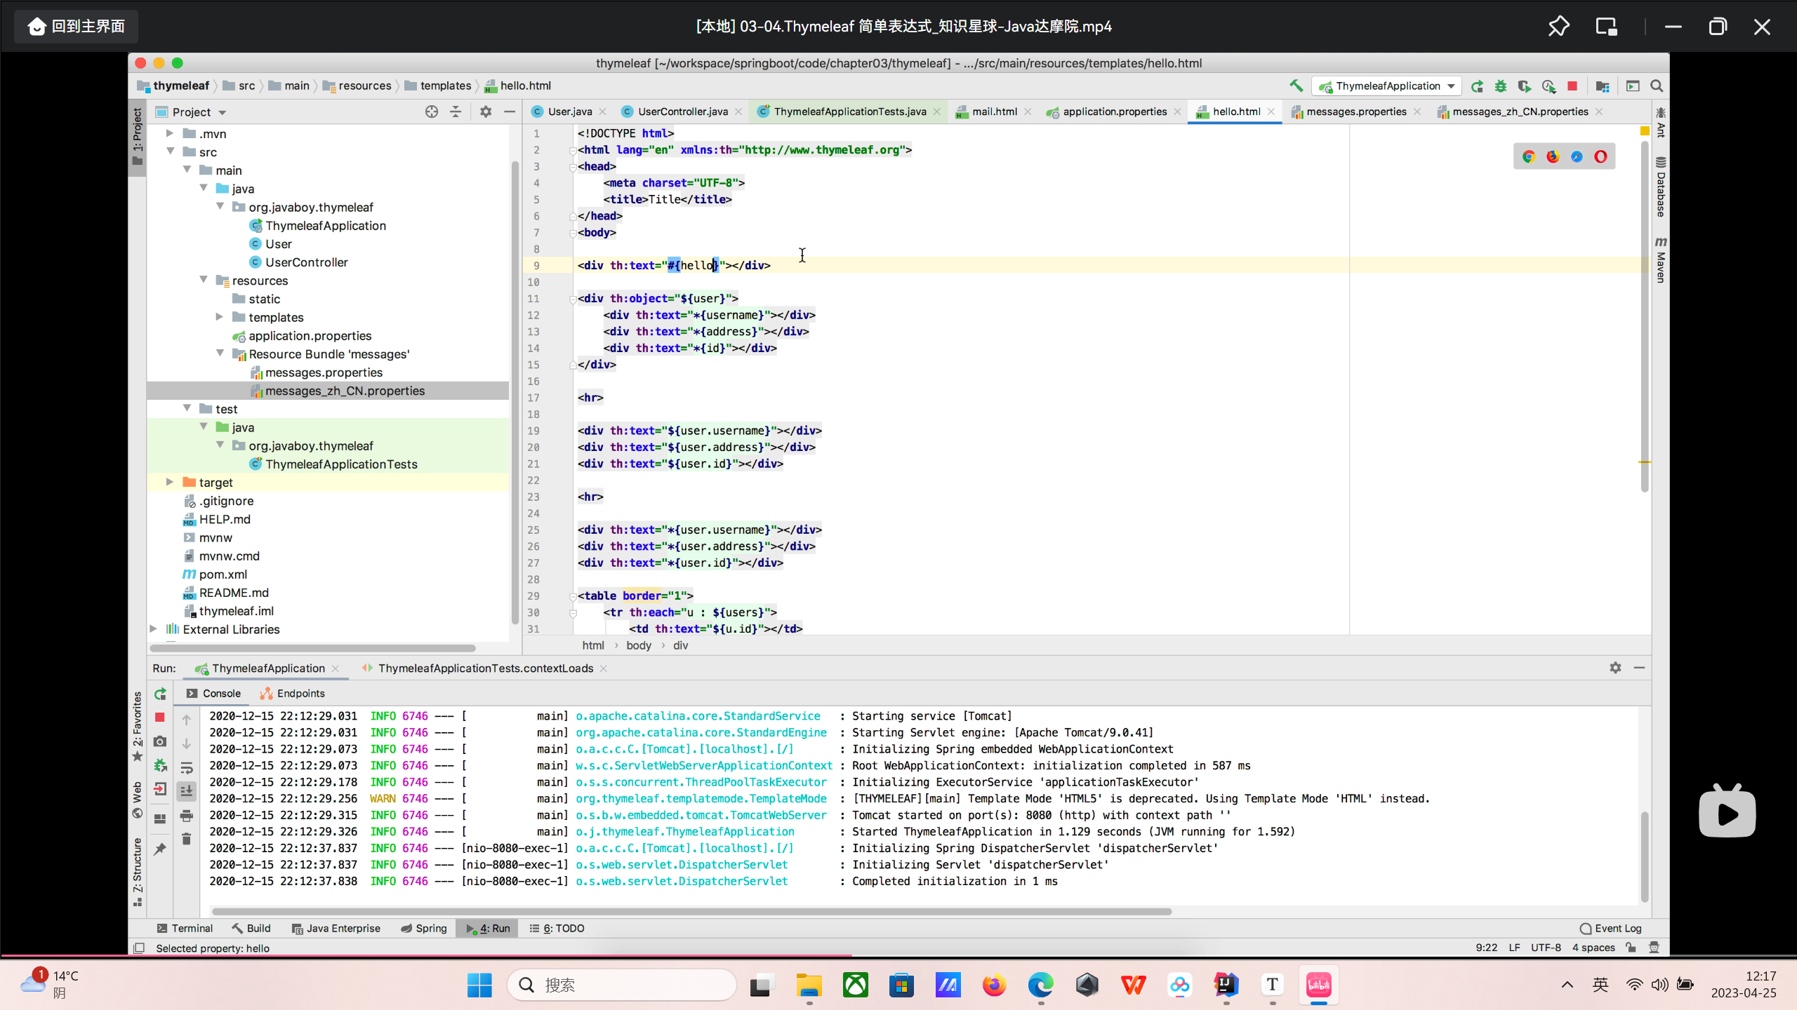The width and height of the screenshot is (1797, 1010).
Task: Collapse the test folder
Action: pyautogui.click(x=186, y=408)
